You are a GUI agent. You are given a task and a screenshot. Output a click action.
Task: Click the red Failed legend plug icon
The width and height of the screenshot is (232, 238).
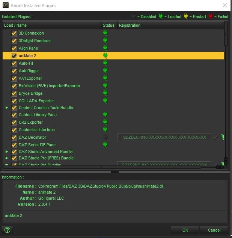coord(211,16)
